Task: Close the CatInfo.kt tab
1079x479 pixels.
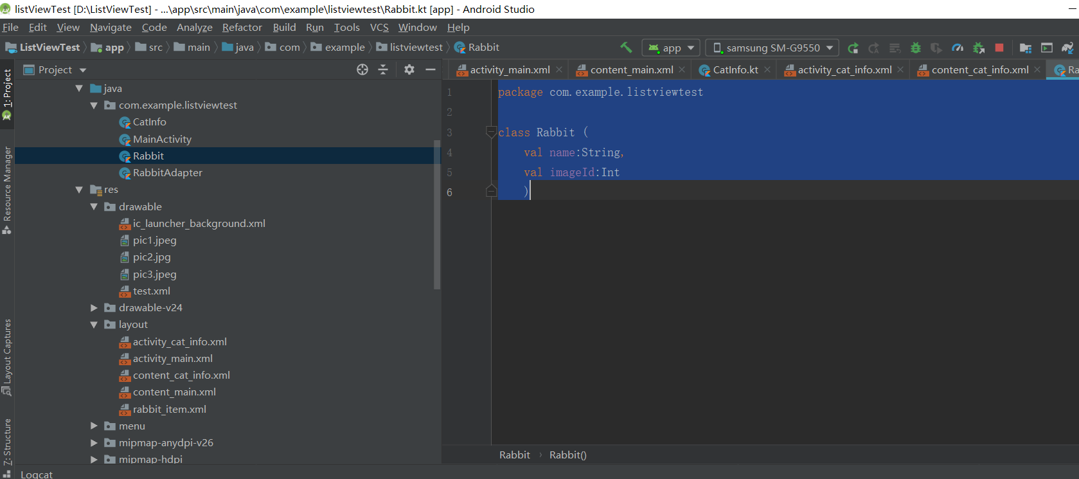Action: pos(767,69)
